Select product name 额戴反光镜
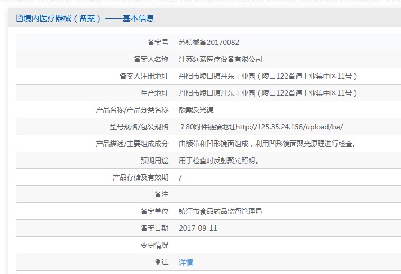401x274 pixels. (196, 110)
